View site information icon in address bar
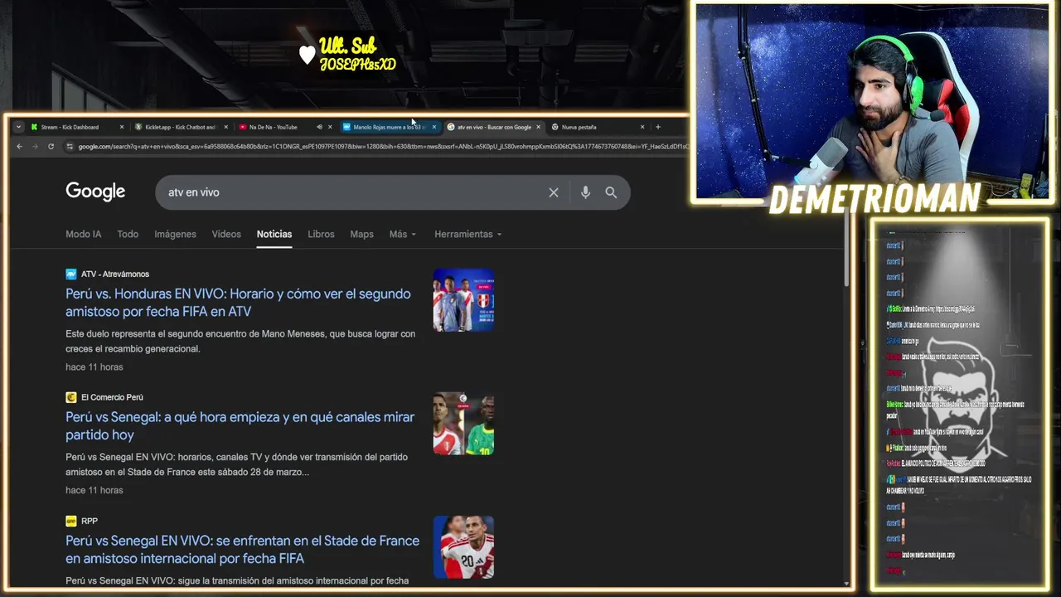This screenshot has height=597, width=1061. click(70, 147)
